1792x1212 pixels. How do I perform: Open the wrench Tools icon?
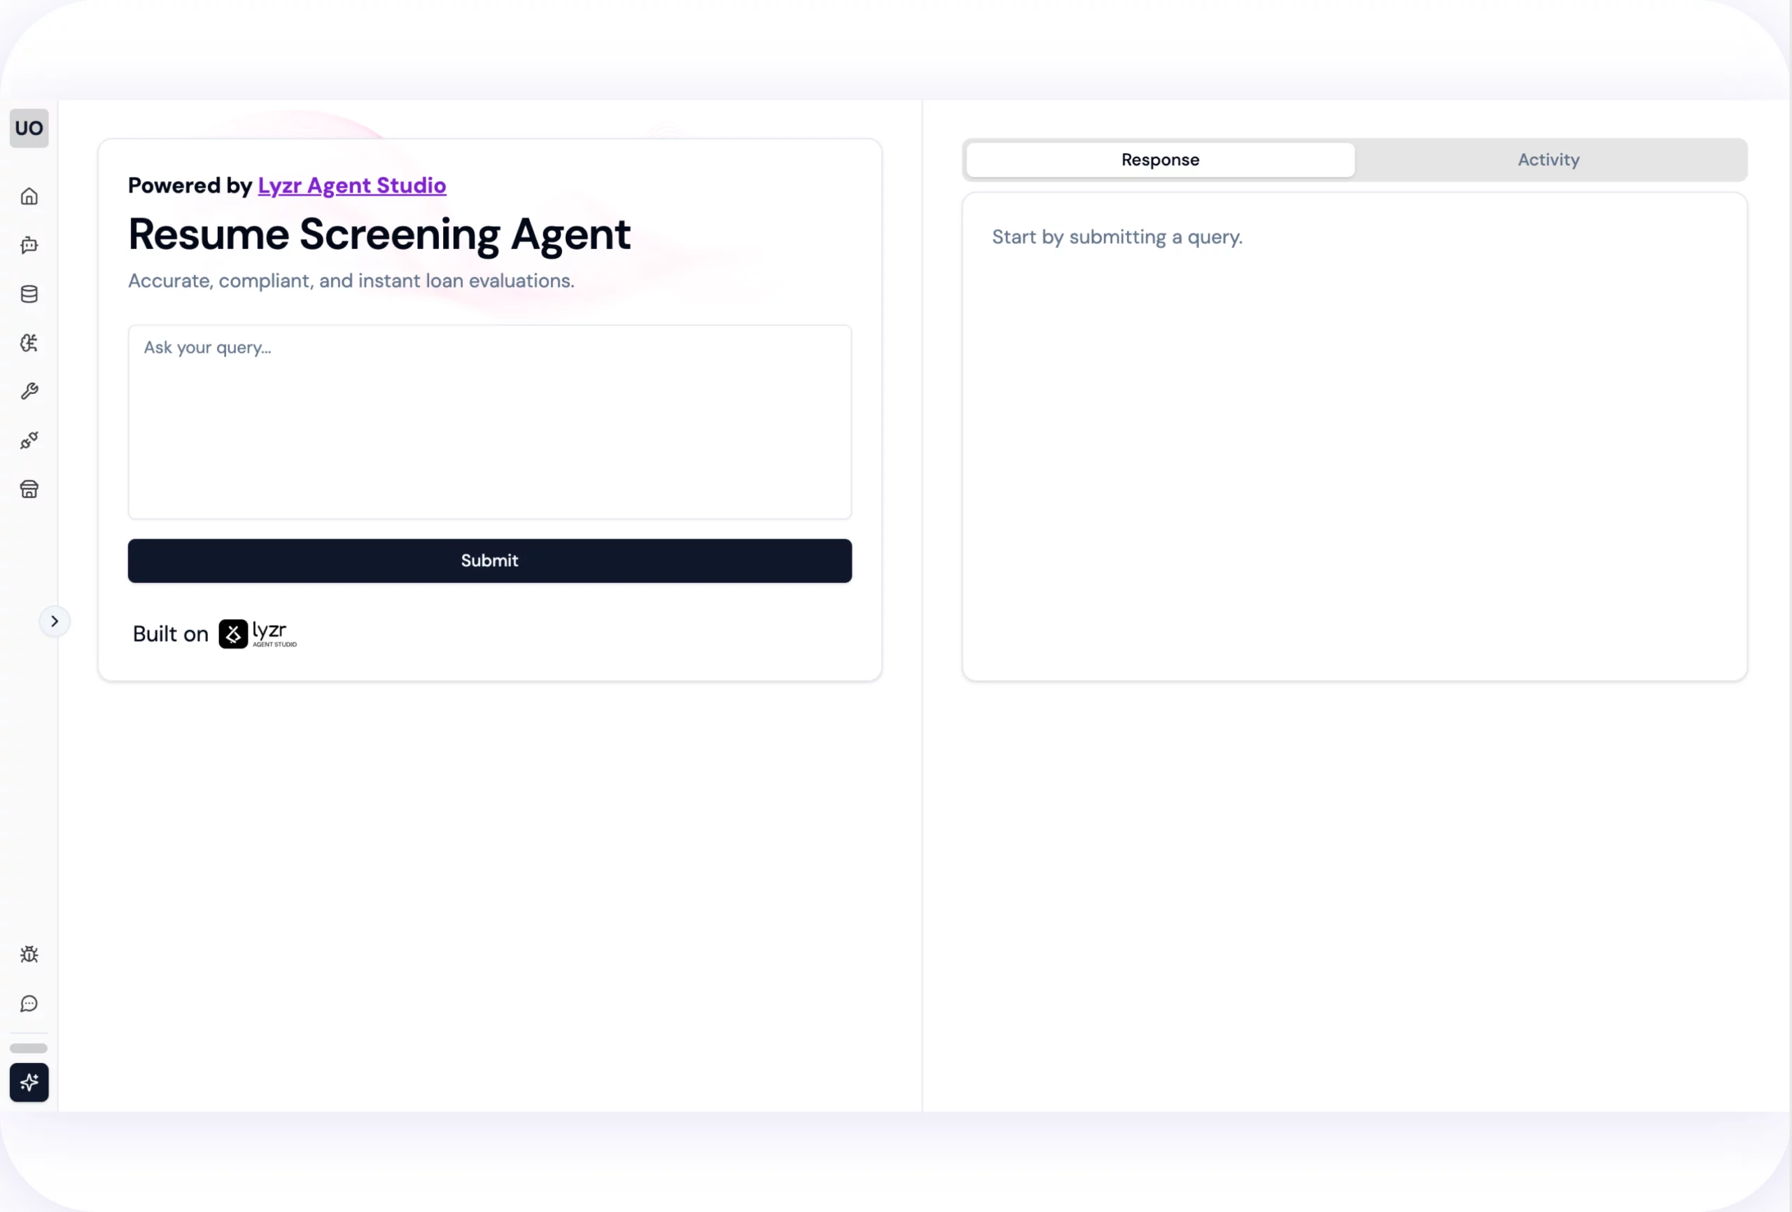[x=29, y=392]
